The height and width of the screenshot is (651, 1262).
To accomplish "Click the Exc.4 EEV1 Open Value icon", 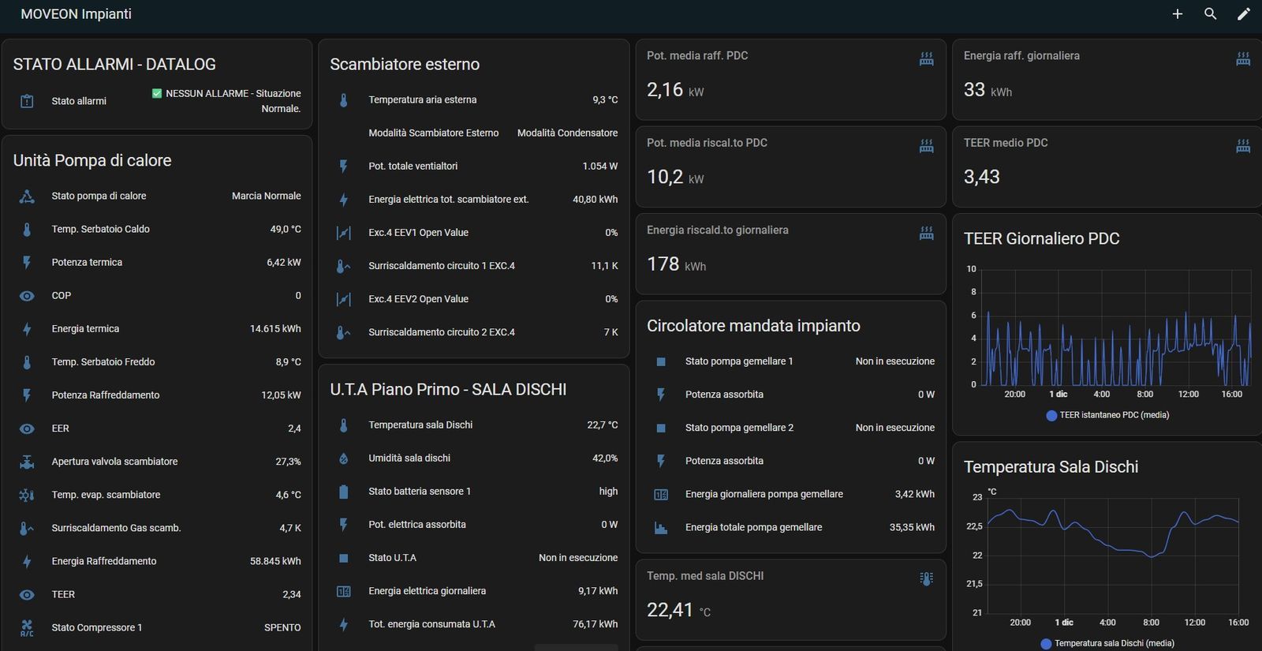I will point(343,233).
